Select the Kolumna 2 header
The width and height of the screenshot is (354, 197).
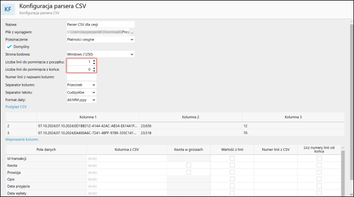pos(190,117)
